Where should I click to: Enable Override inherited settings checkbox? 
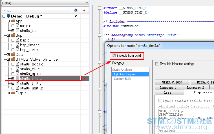(x=157, y=64)
